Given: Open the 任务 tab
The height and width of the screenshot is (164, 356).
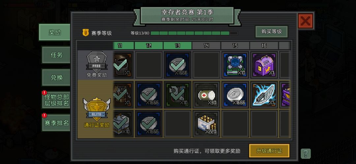Looking at the screenshot, I should (56, 55).
